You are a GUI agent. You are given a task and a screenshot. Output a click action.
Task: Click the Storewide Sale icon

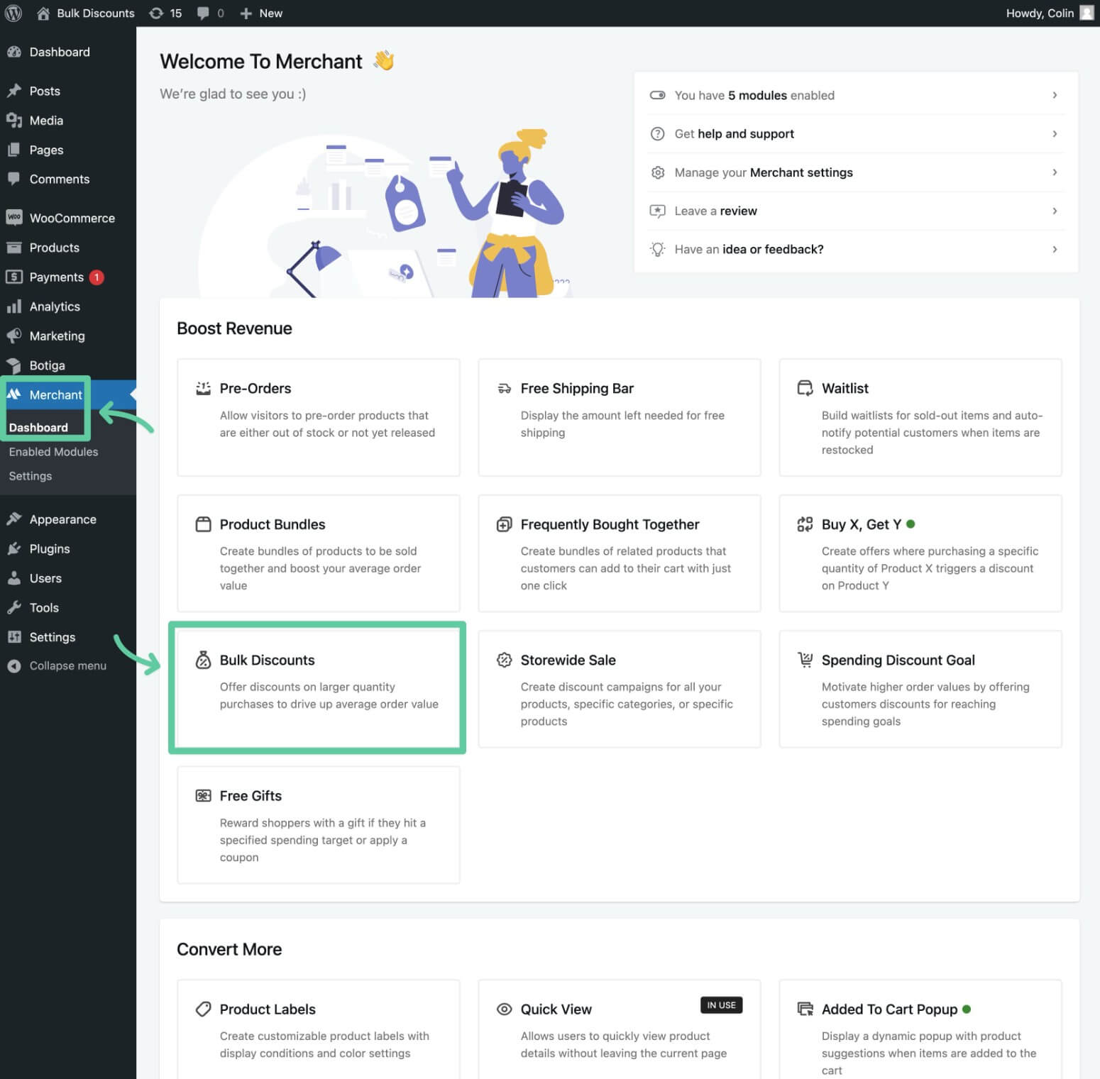pos(504,660)
